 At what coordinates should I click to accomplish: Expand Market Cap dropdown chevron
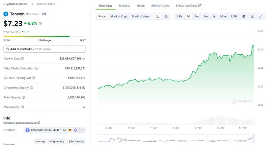[x=84, y=58]
